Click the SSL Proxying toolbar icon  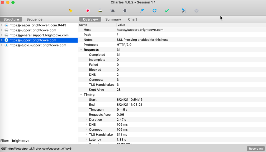tap(100, 11)
